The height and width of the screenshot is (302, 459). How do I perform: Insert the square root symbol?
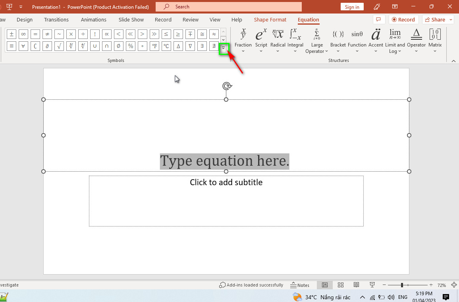pyautogui.click(x=59, y=46)
